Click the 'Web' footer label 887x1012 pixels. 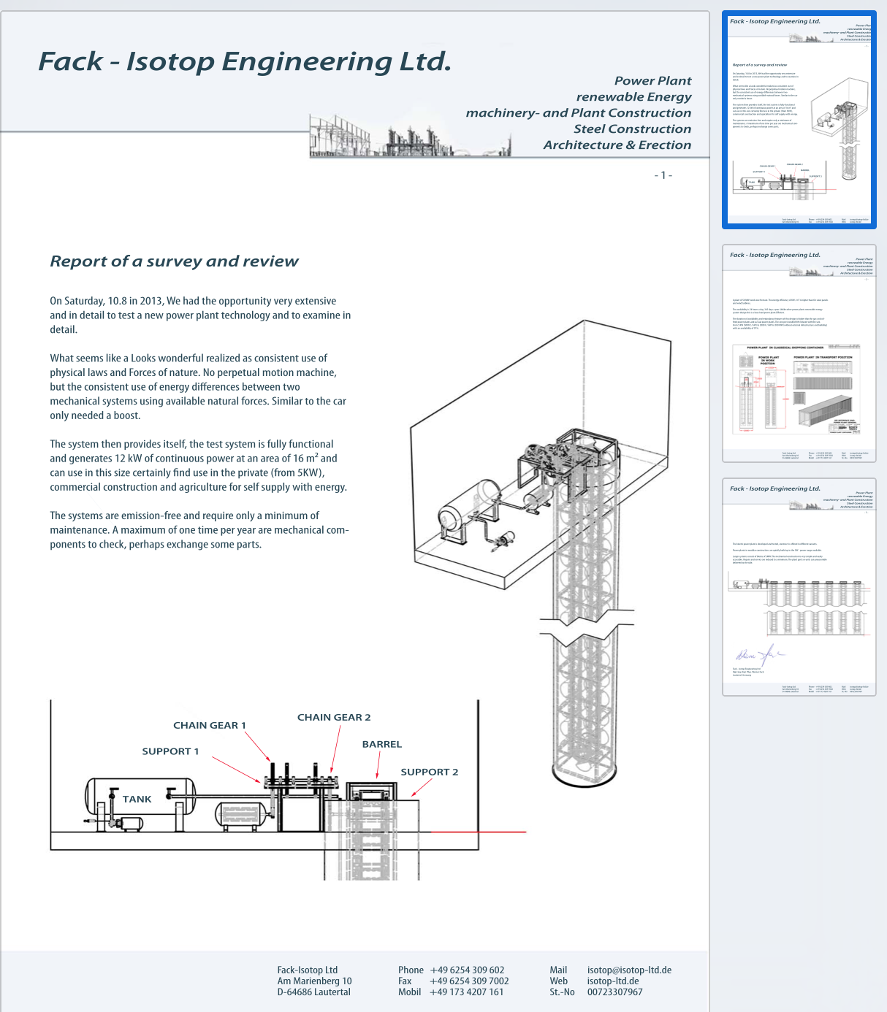click(x=559, y=981)
